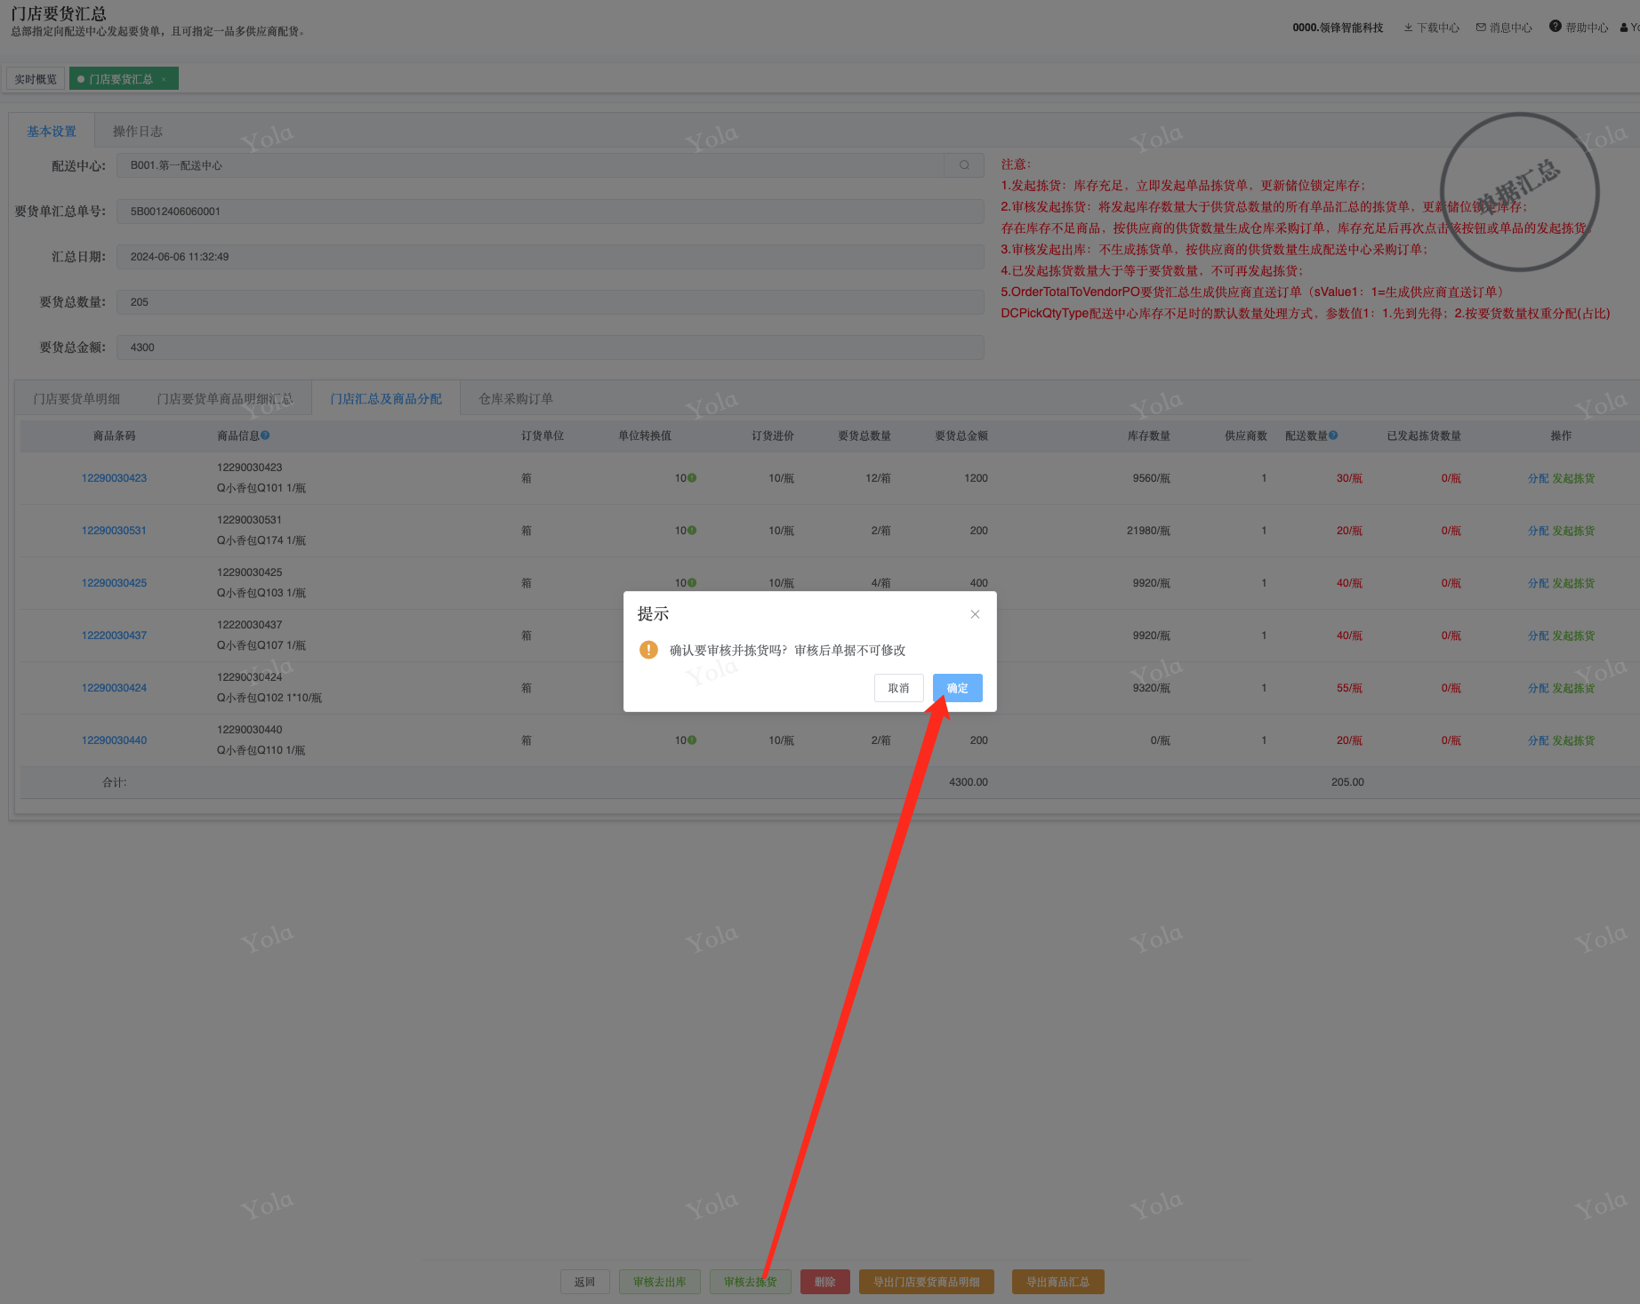Click 导出门店要货商品明细 button

click(x=927, y=1282)
